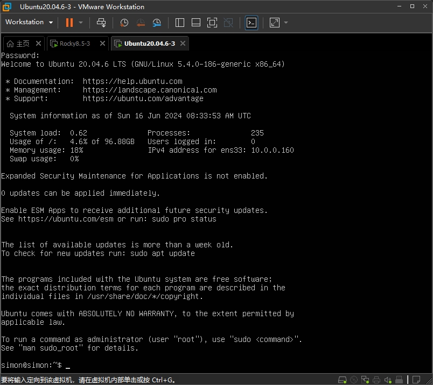Click the "System load: 0.62" line
The width and height of the screenshot is (433, 385).
[x=48, y=133]
